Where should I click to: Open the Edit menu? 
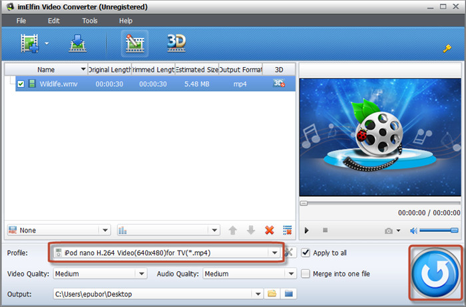[x=54, y=21]
